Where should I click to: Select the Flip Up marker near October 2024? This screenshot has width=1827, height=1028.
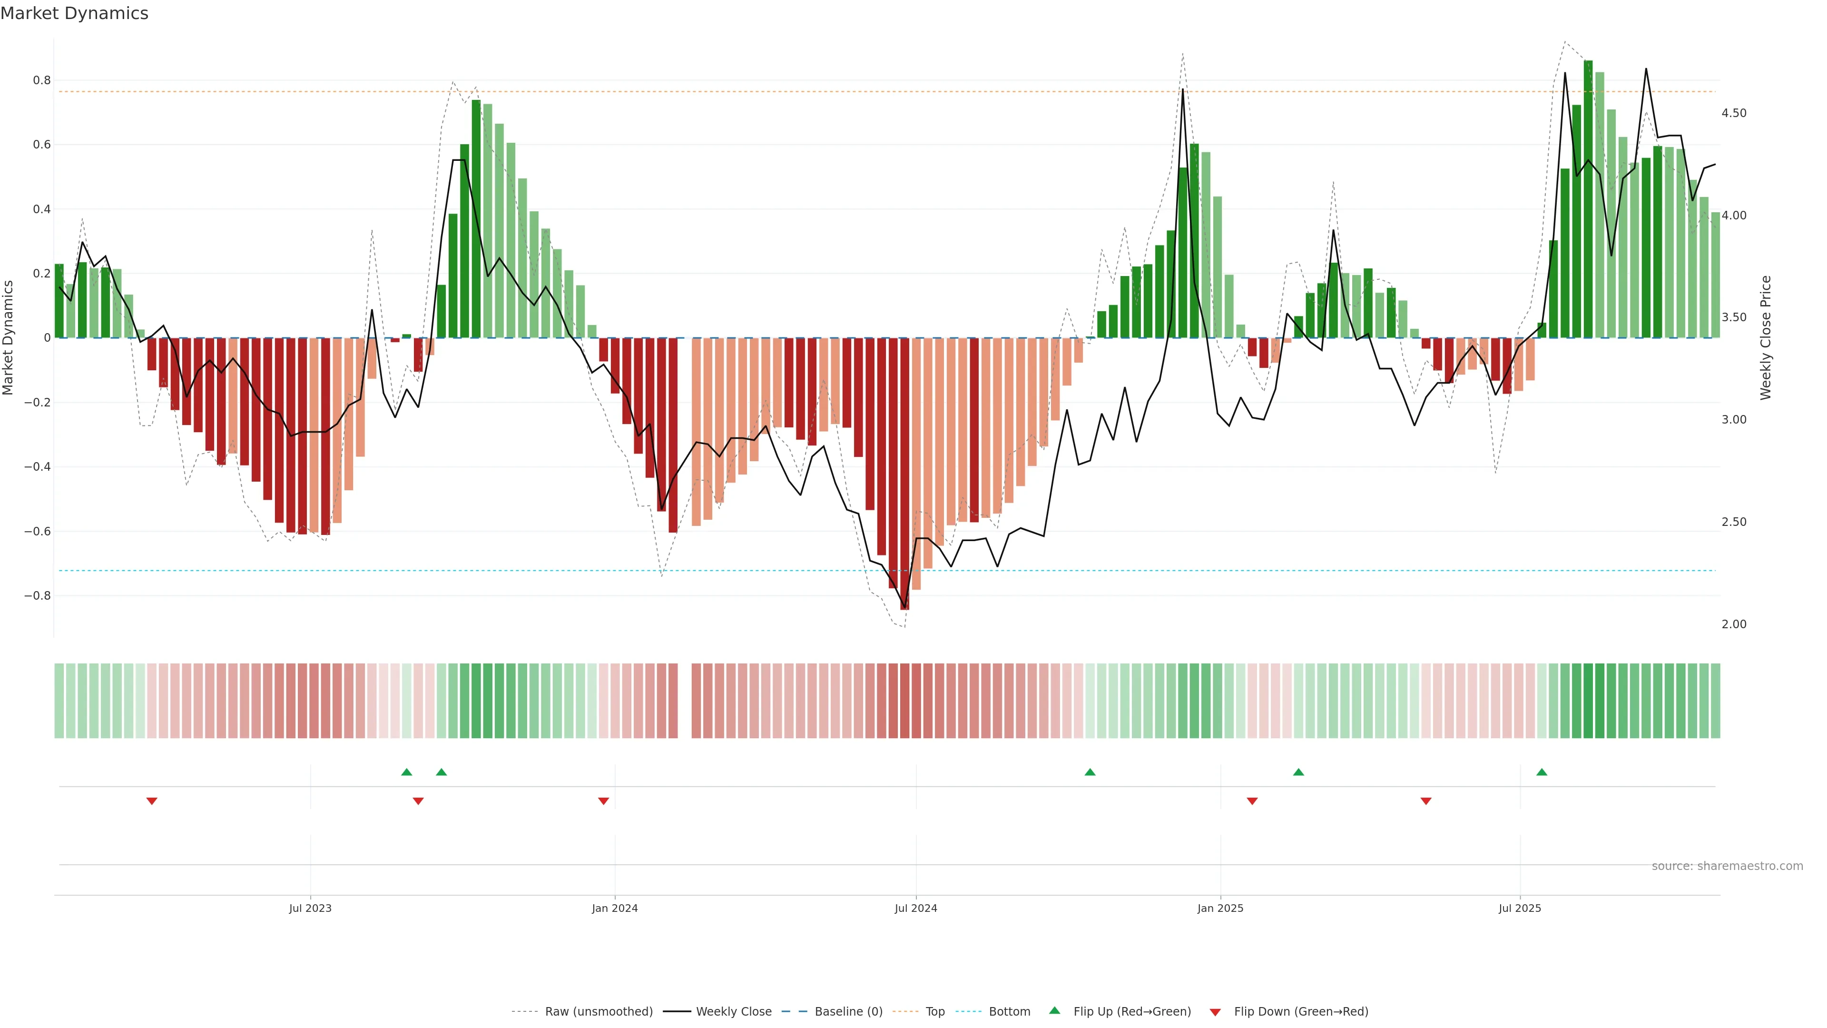point(1090,772)
